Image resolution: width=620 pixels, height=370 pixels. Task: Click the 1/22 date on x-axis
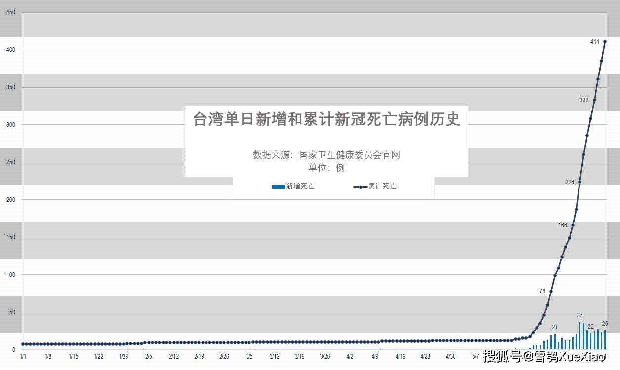click(98, 356)
